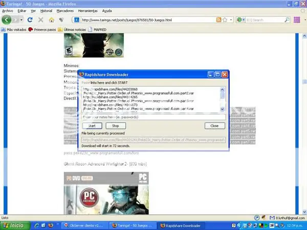Screen dimensions: 307x230
Task: Click the Stop loading X icon
Action: point(40,20)
